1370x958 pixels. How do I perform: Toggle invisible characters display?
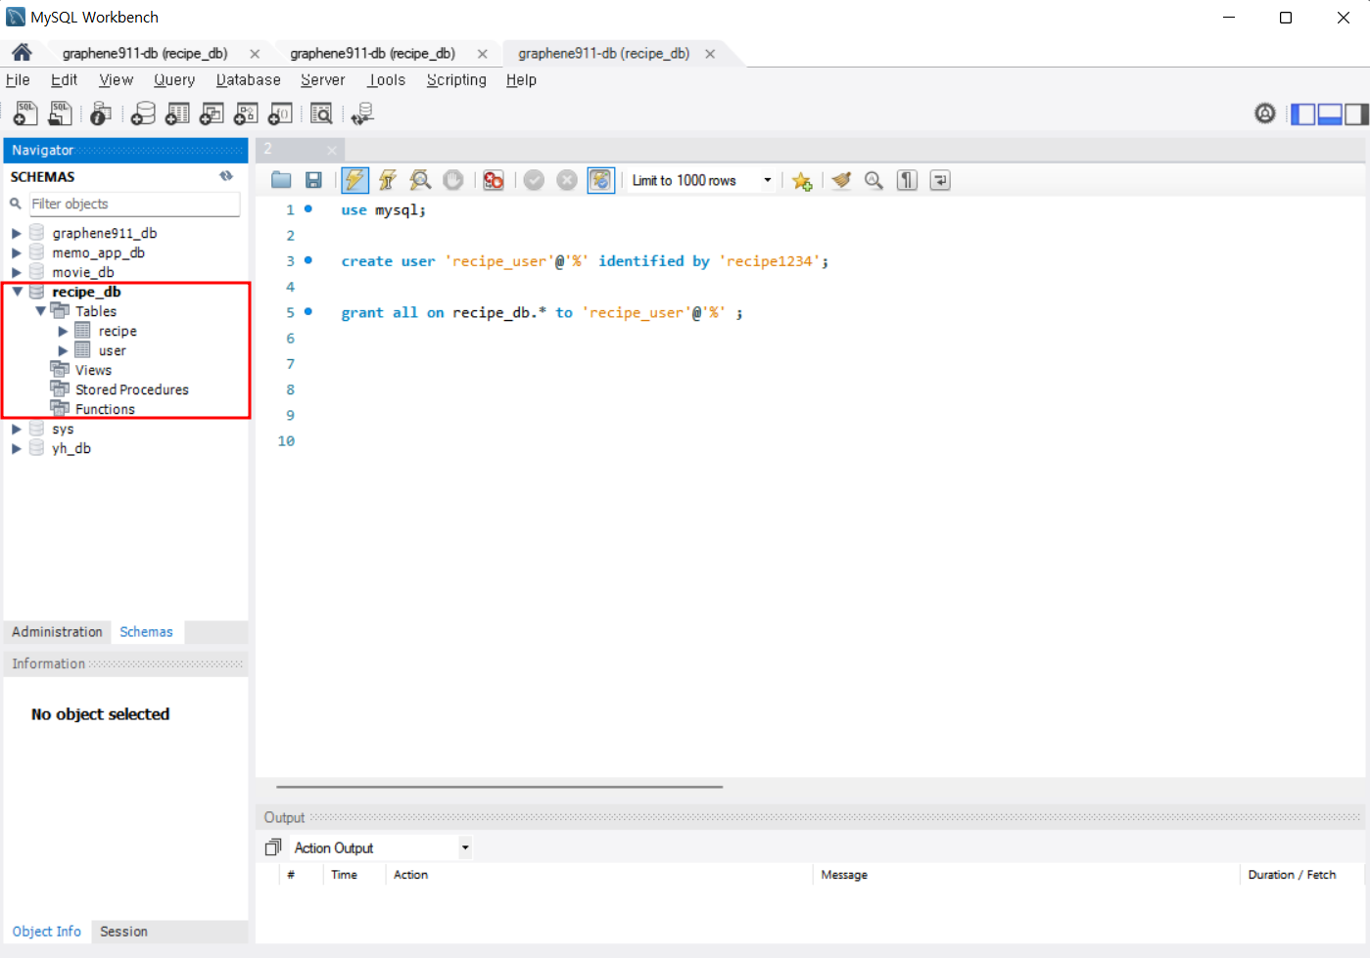(x=907, y=180)
